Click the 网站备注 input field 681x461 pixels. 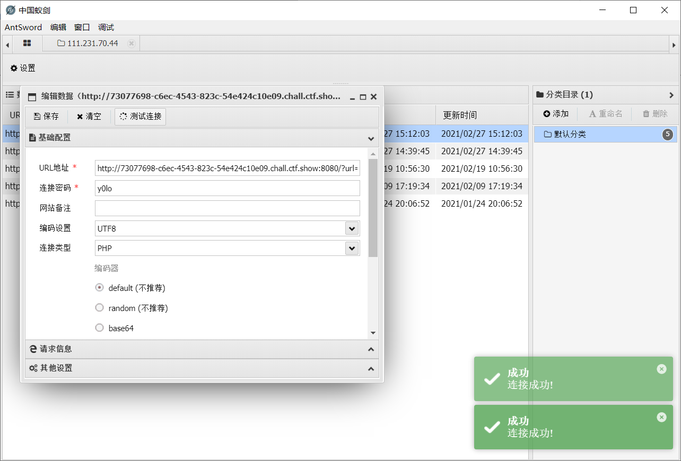pyautogui.click(x=228, y=208)
